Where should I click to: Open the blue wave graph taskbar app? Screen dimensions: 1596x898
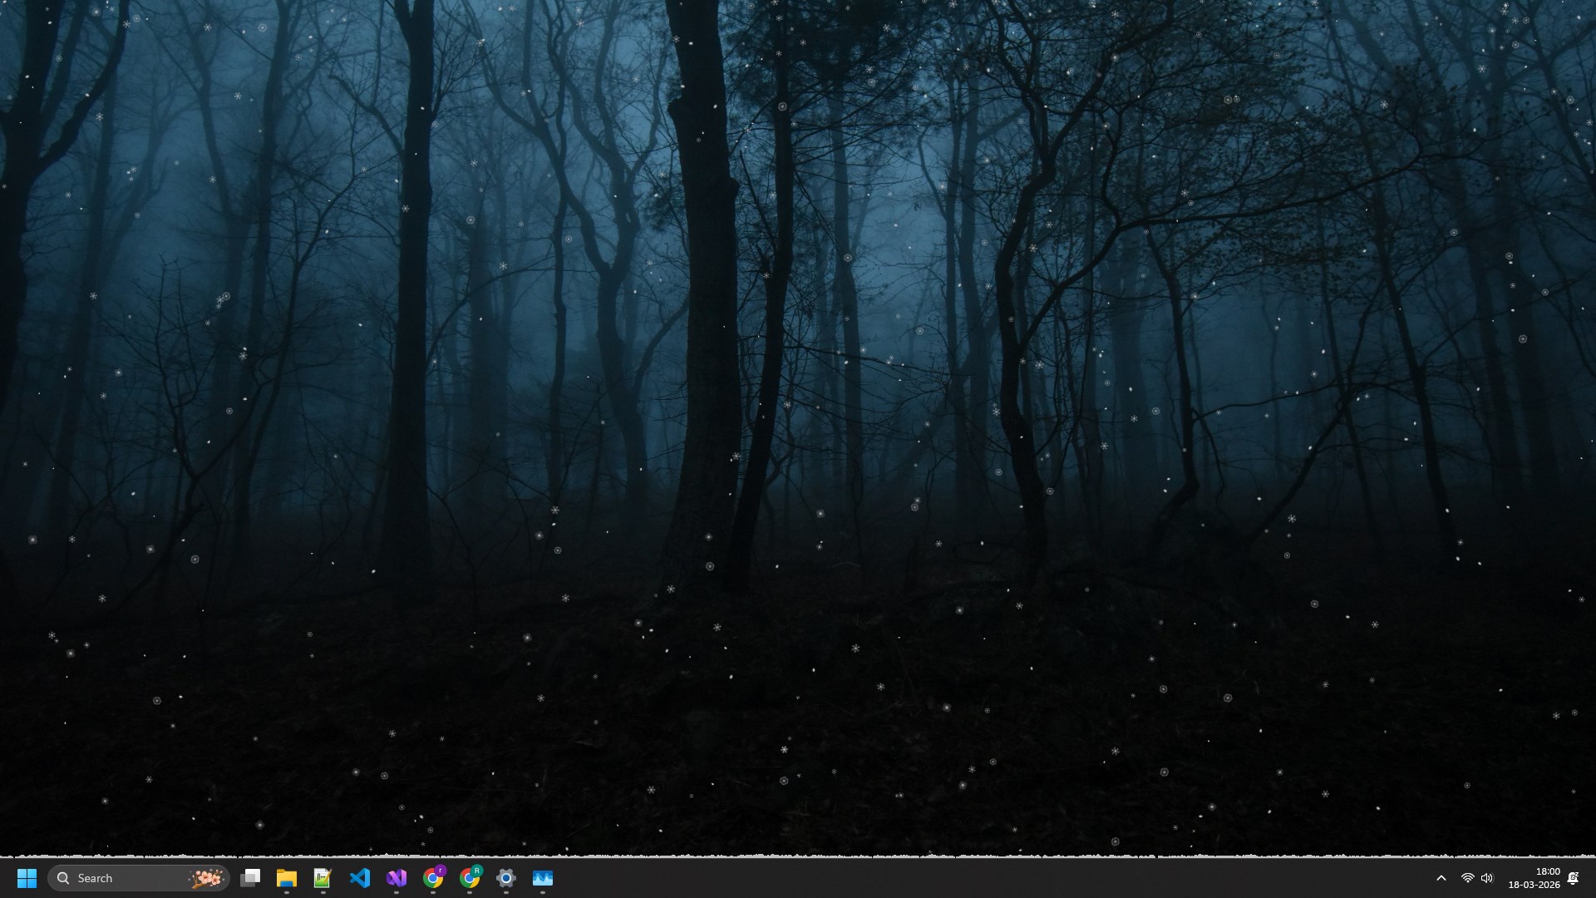(543, 878)
